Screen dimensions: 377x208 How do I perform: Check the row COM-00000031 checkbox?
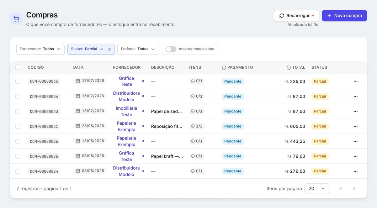point(18,126)
